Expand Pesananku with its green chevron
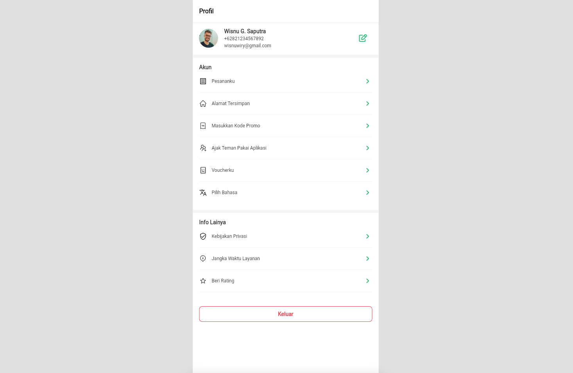The width and height of the screenshot is (573, 373). point(367,81)
